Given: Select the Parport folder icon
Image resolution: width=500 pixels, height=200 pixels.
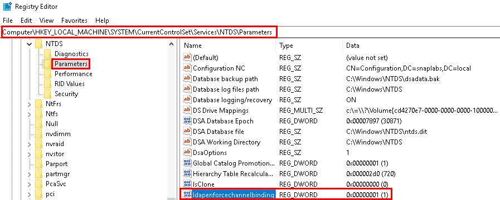Looking at the screenshot, I should click(39, 164).
